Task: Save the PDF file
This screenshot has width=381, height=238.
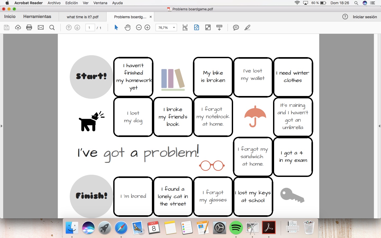Action: pos(7,28)
